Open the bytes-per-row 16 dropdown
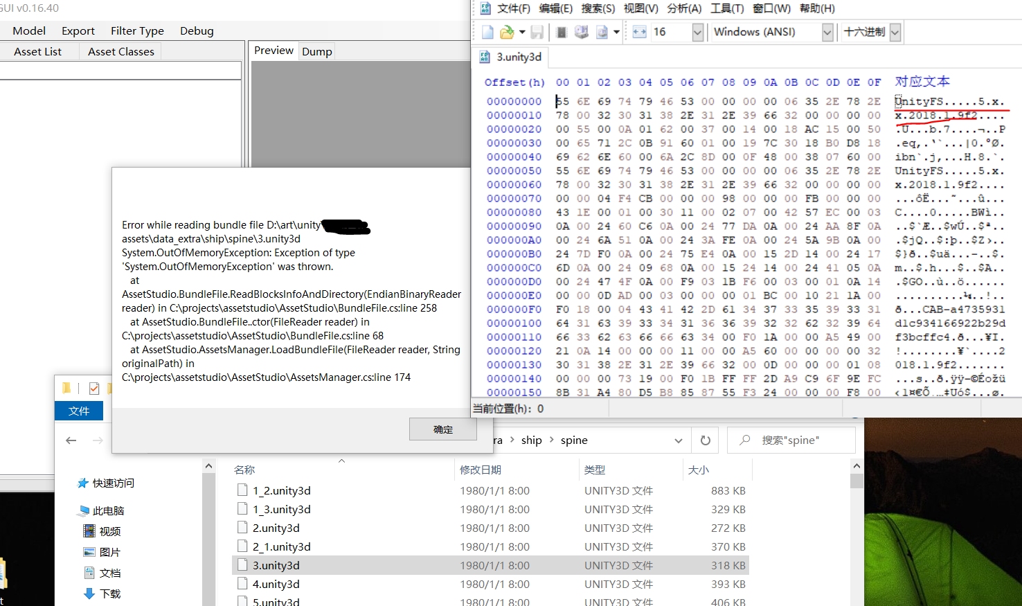Viewport: 1022px width, 606px height. (x=697, y=32)
